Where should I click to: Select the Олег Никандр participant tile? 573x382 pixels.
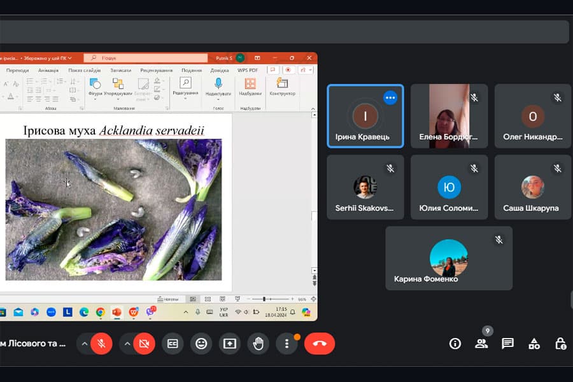tap(532, 116)
